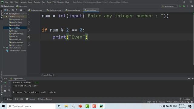The height and width of the screenshot is (109, 194).
Task: Open the Window menu
Action: pyautogui.click(x=60, y=2)
